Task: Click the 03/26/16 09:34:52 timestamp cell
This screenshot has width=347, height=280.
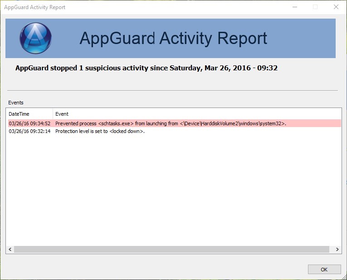Action: (29, 123)
